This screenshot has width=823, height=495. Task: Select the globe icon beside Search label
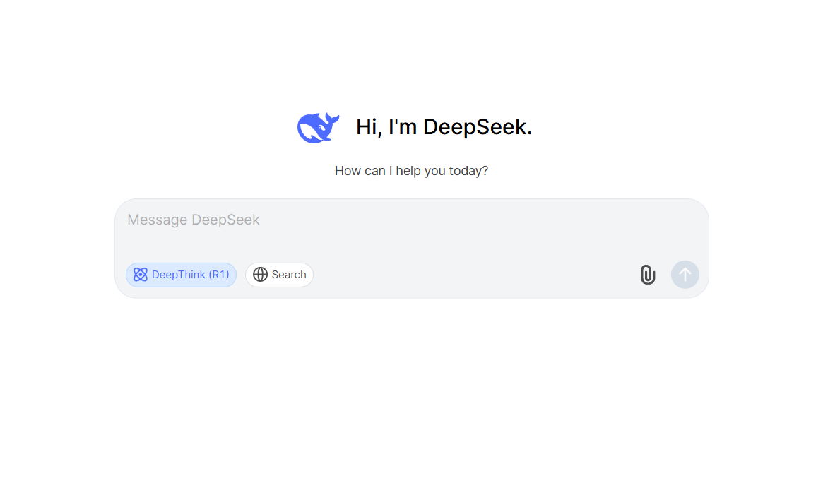click(259, 275)
